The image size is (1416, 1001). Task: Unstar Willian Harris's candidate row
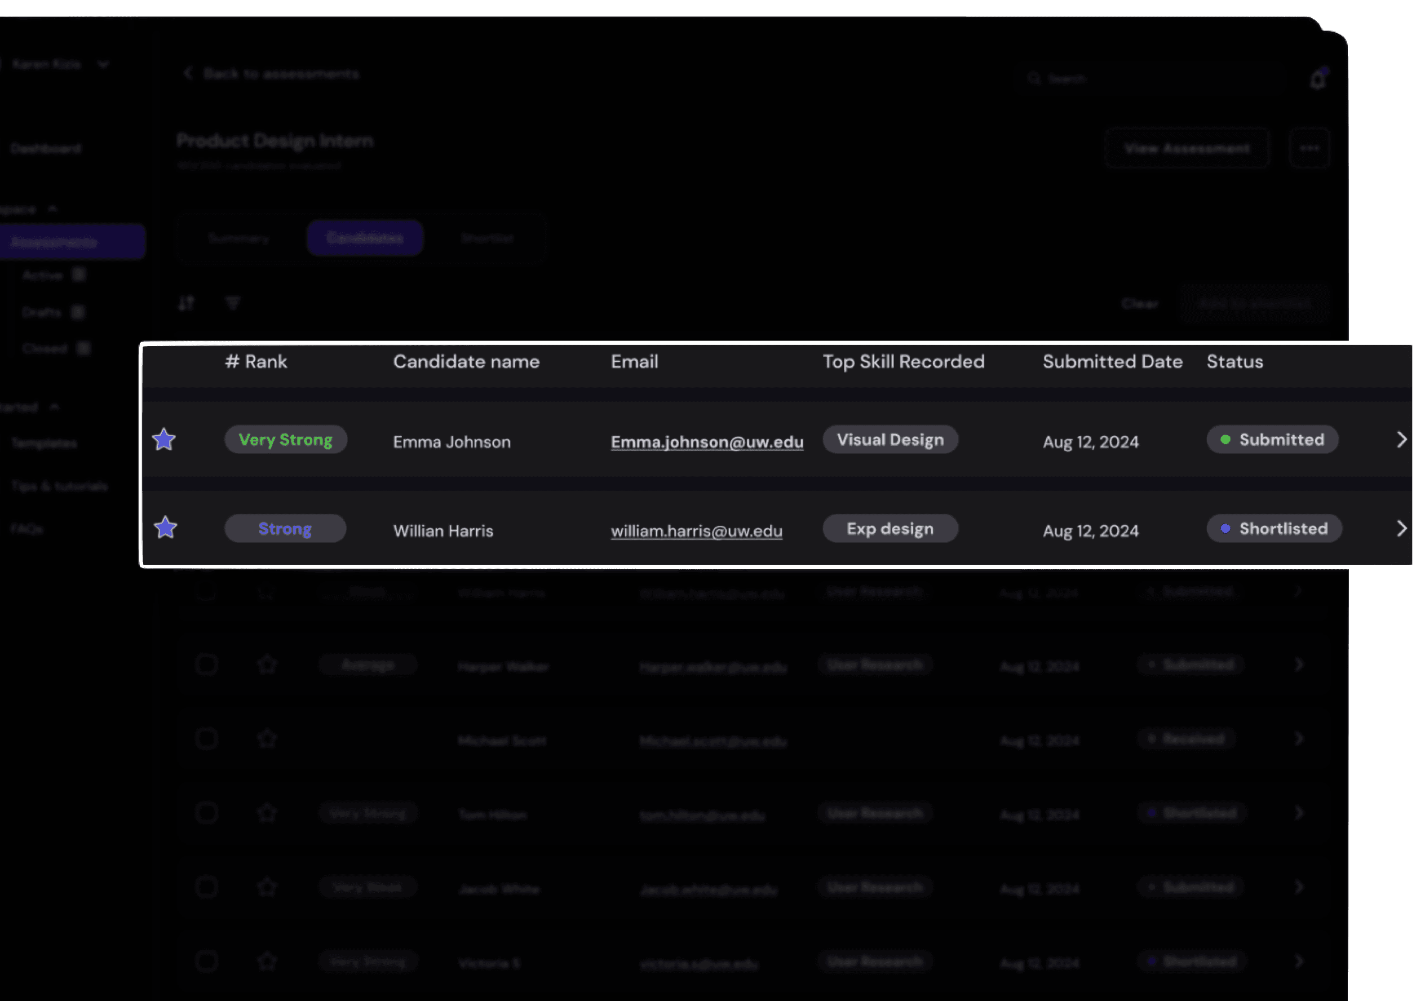pos(165,528)
